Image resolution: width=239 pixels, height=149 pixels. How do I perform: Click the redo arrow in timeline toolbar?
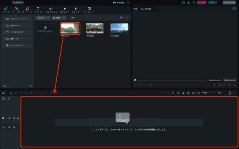[x=15, y=93]
